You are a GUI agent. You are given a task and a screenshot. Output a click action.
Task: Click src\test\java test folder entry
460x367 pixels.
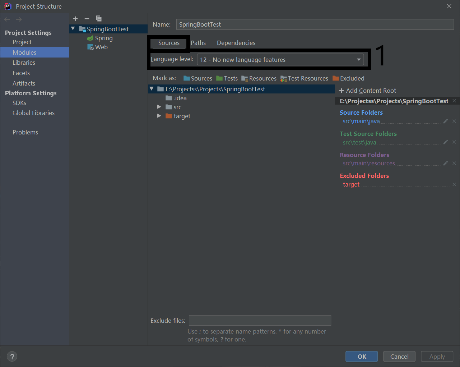pos(359,142)
